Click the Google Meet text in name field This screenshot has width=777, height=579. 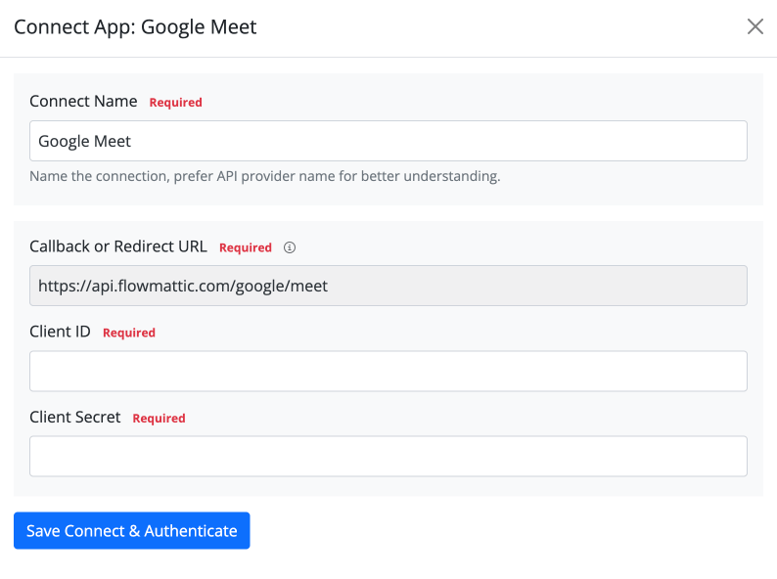[x=84, y=141]
